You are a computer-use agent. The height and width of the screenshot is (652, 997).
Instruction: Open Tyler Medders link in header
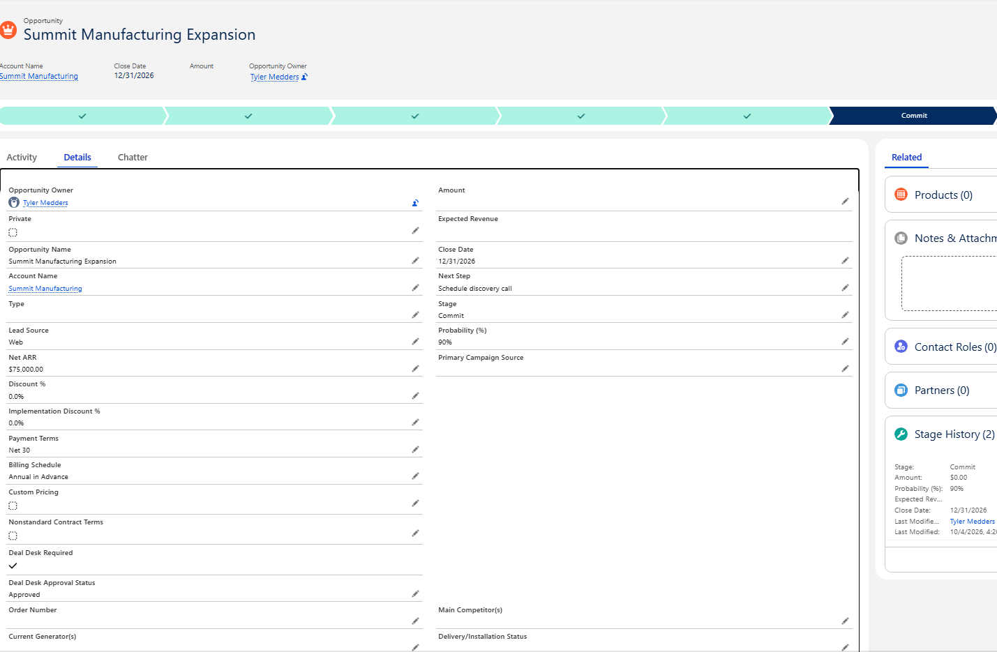coord(274,77)
